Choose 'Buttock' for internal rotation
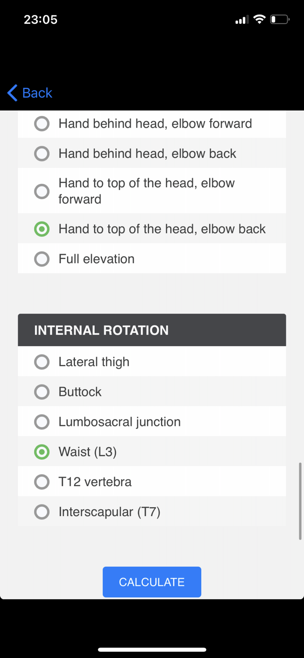This screenshot has height=658, width=304. (x=42, y=392)
